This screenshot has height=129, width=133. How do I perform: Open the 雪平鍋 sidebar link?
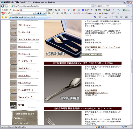pyautogui.click(x=21, y=105)
